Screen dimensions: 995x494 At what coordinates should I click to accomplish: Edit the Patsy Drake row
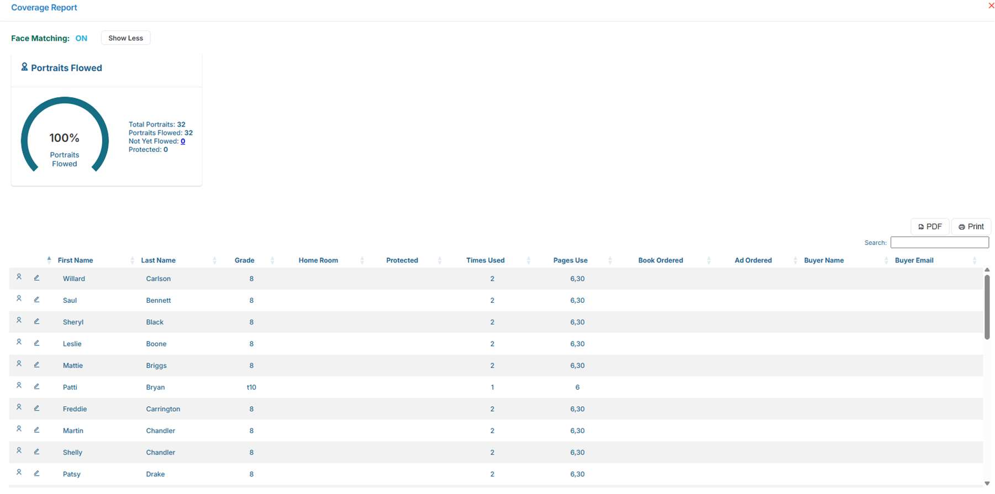click(36, 473)
